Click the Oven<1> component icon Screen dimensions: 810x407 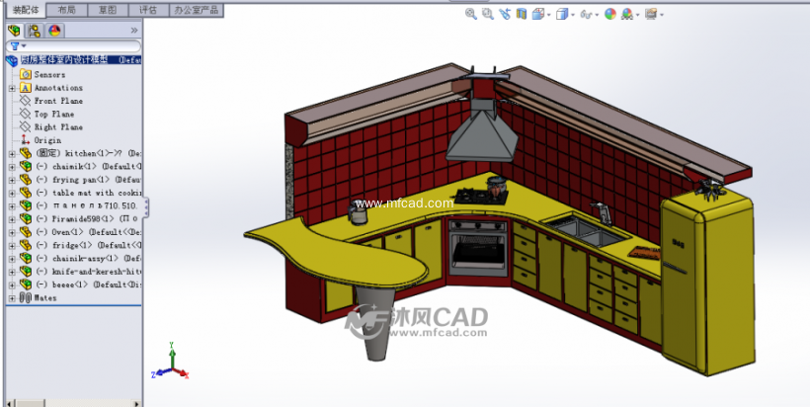tap(26, 232)
